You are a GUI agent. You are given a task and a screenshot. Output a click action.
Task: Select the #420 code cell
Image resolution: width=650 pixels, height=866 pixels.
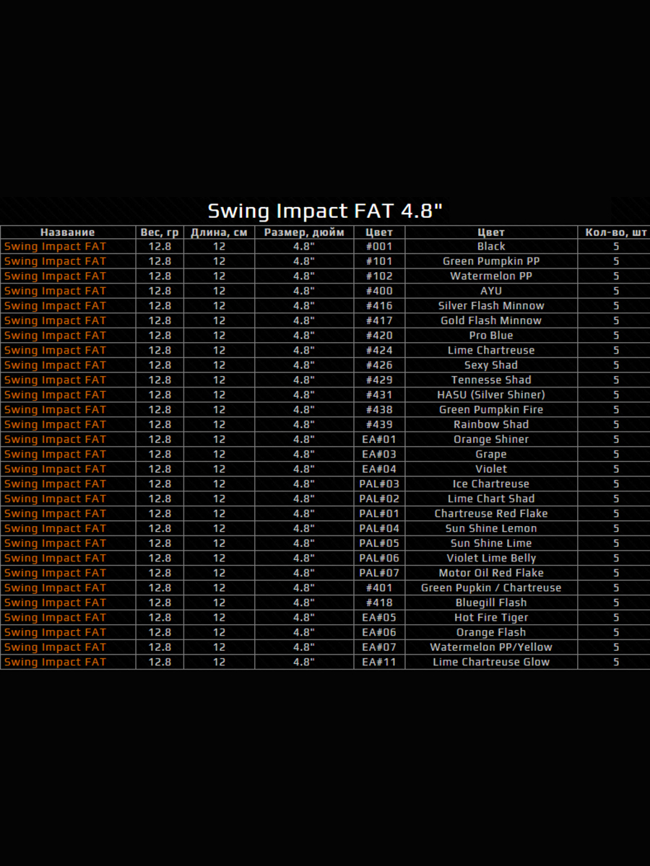[x=379, y=335]
